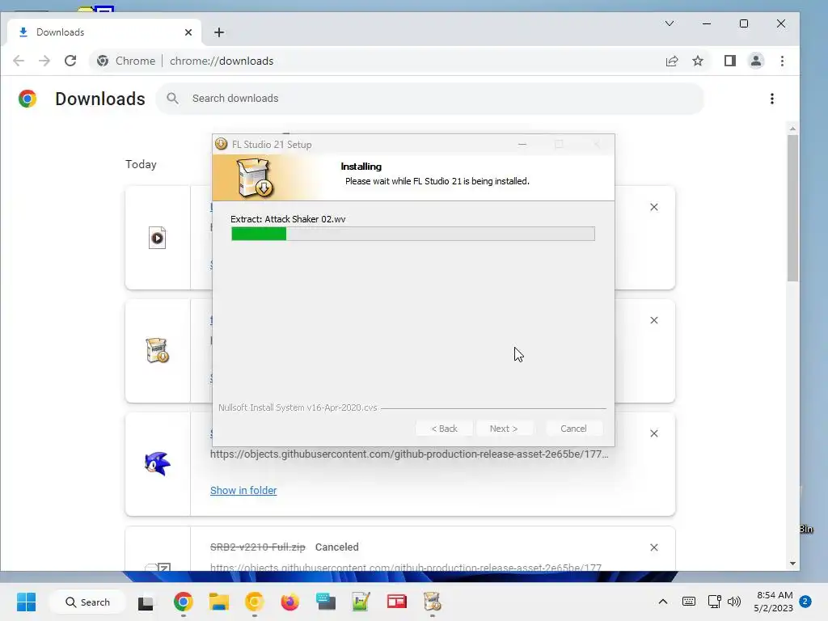Click the volume speaker tray icon

[734, 602]
